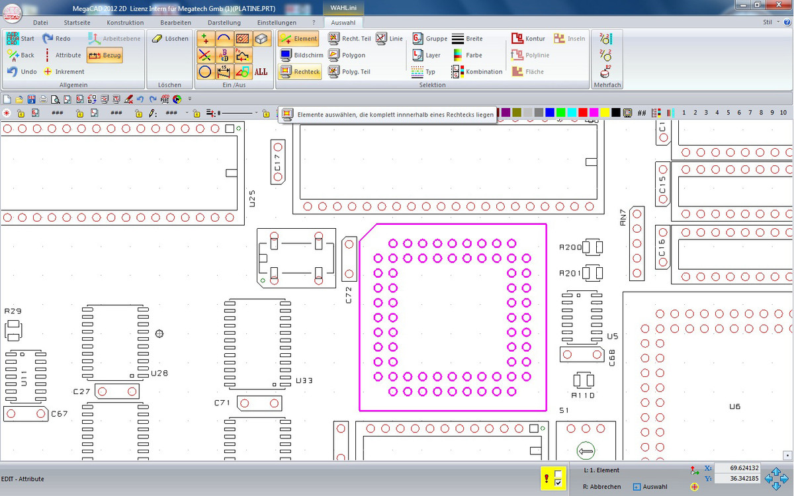The image size is (794, 496).
Task: Pick the red color swatch
Action: tap(582, 113)
